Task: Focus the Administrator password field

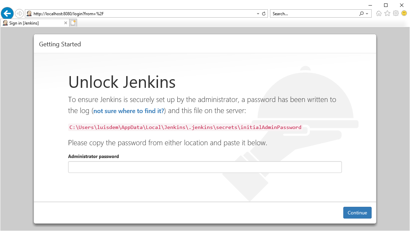Action: click(205, 167)
